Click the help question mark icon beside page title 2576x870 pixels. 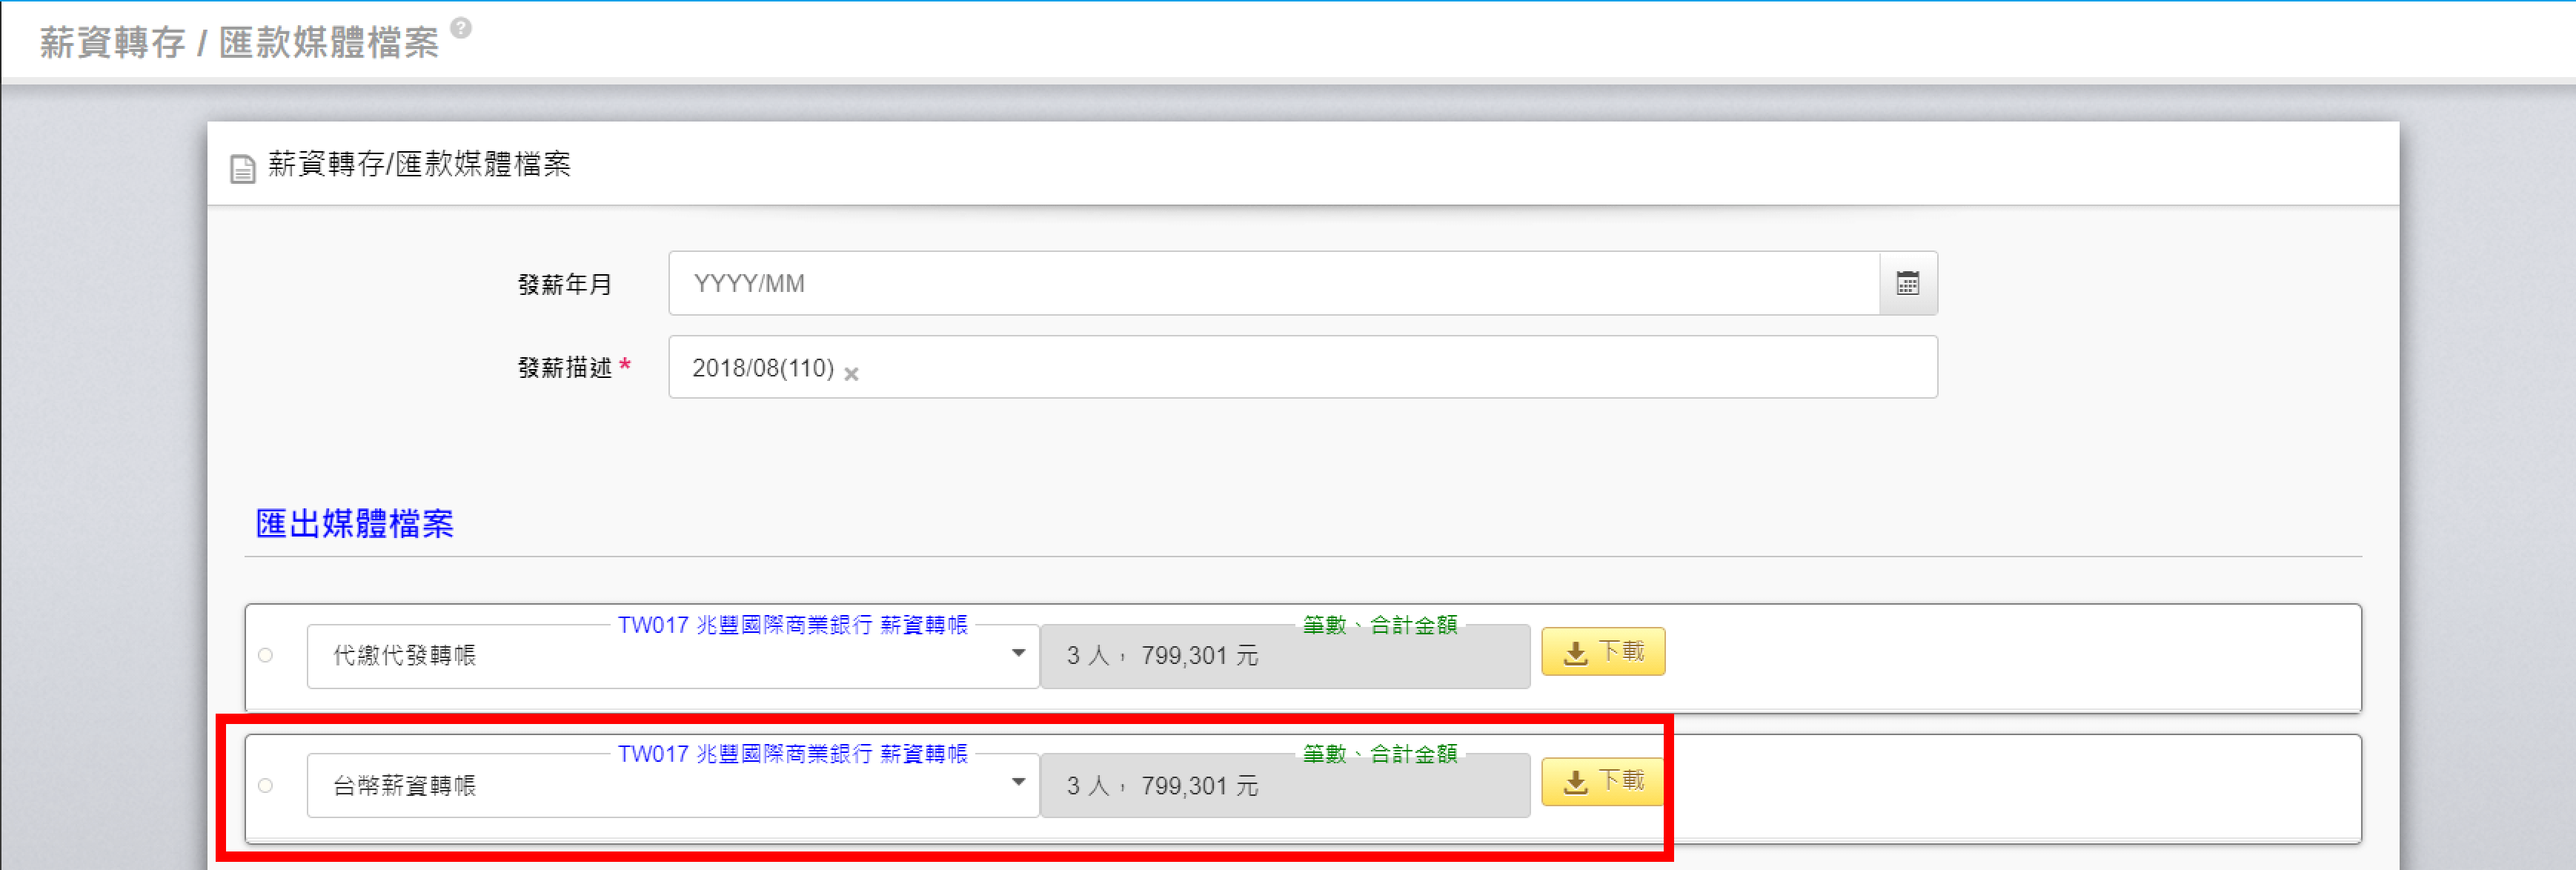point(461,28)
